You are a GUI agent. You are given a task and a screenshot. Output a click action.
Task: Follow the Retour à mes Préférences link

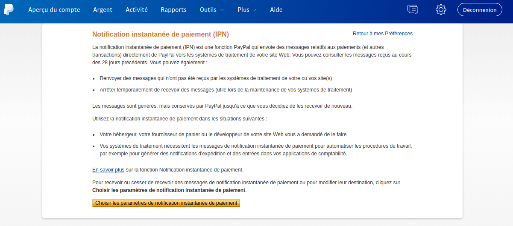pos(382,34)
